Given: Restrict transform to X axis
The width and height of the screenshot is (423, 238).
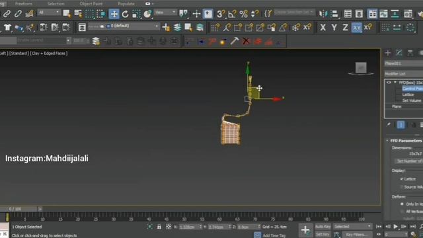Looking at the screenshot, I should point(323,28).
